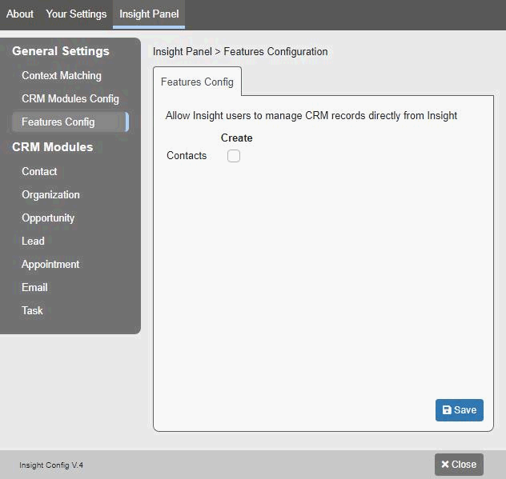Open the Appointment module settings
This screenshot has height=479, width=506.
coord(50,265)
